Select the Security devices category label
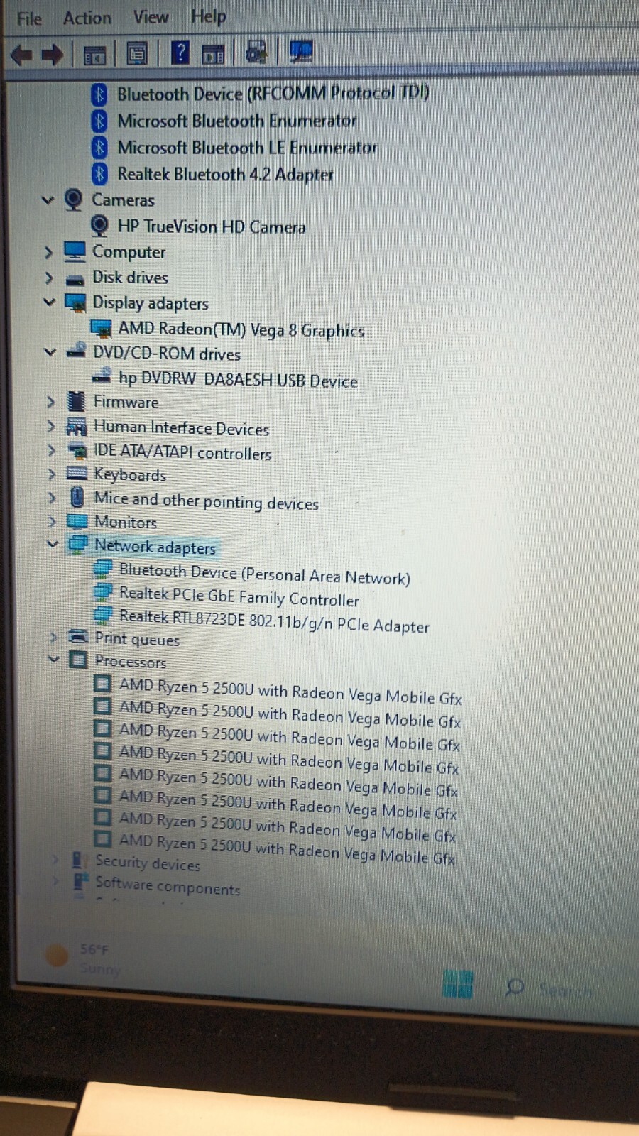The image size is (639, 1136). [148, 863]
